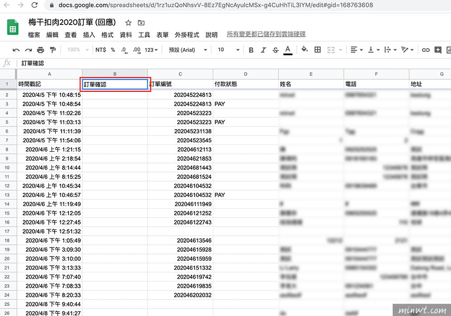Viewport: 451px width, 316px height.
Task: Open text wrapping dropdown
Action: point(391,50)
